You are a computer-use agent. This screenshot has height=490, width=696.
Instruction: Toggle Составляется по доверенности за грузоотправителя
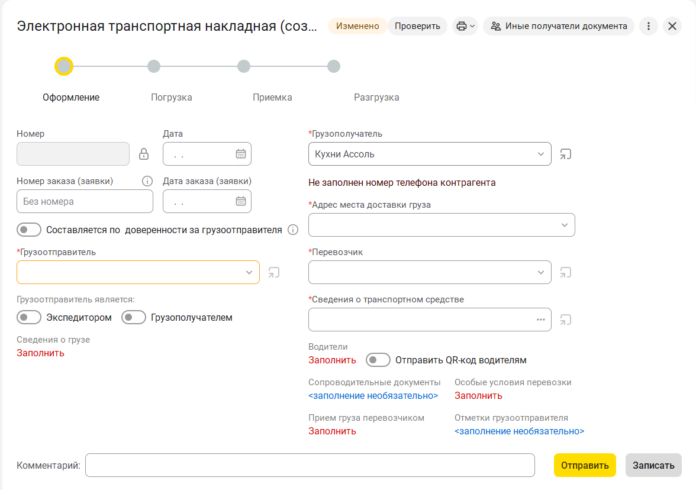(29, 230)
